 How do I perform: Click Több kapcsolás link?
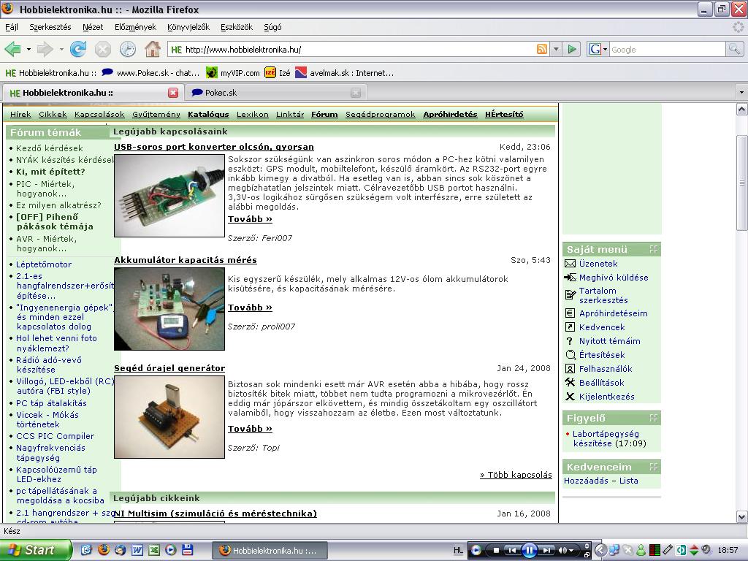(516, 475)
